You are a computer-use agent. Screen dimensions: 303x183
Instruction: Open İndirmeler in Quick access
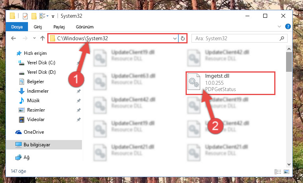tap(38, 91)
